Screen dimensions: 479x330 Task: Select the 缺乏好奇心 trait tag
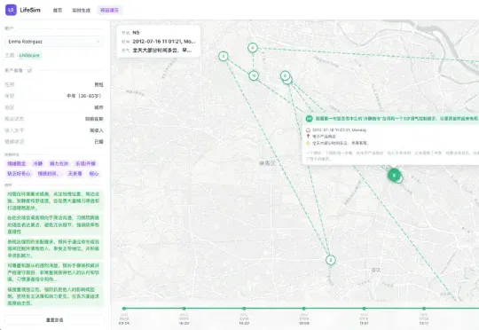point(19,174)
